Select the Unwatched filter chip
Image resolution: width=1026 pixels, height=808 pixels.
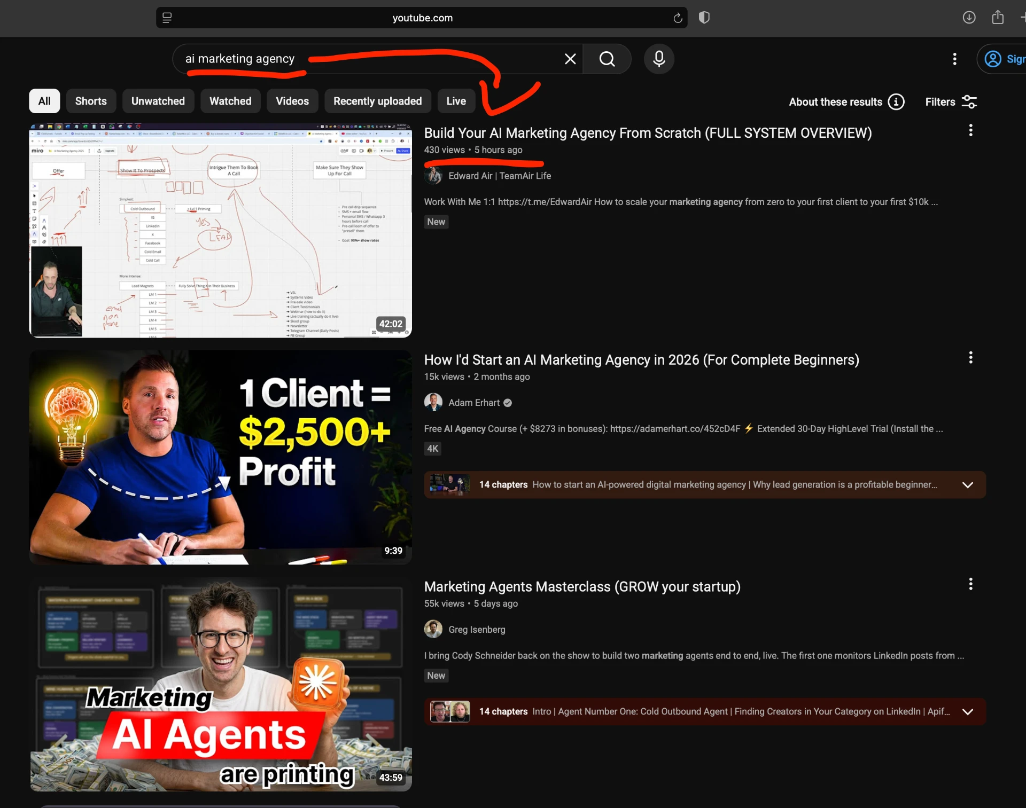pos(158,101)
